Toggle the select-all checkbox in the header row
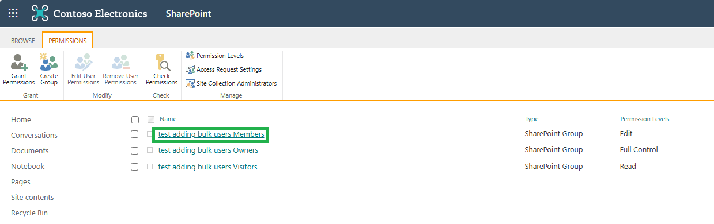The height and width of the screenshot is (224, 714). click(x=135, y=119)
